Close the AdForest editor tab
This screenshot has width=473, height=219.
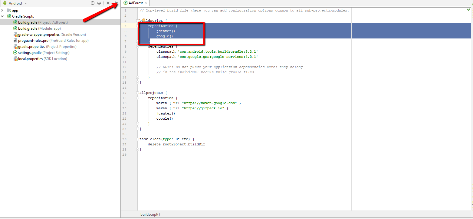pos(146,3)
